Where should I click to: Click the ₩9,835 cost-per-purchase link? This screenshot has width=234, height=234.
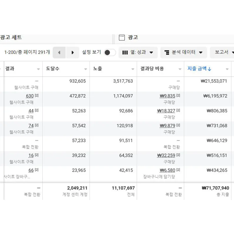click(168, 96)
